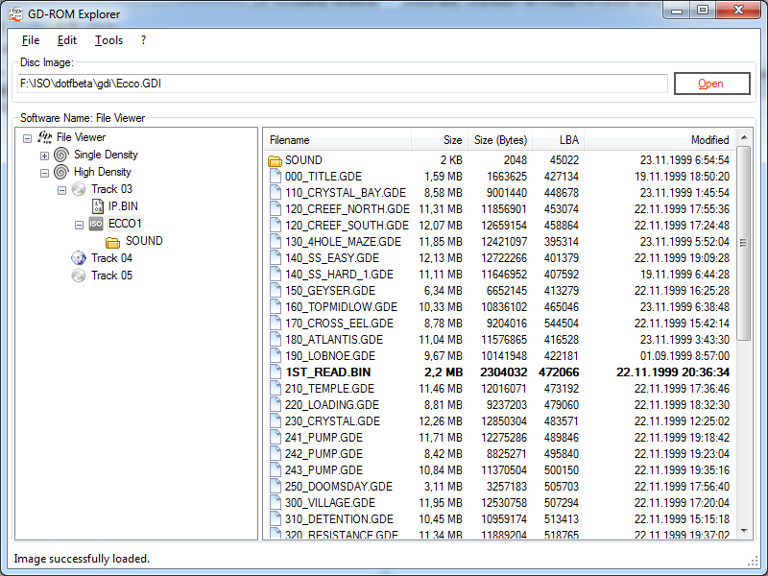Expand the Single Density tree node

[x=44, y=155]
